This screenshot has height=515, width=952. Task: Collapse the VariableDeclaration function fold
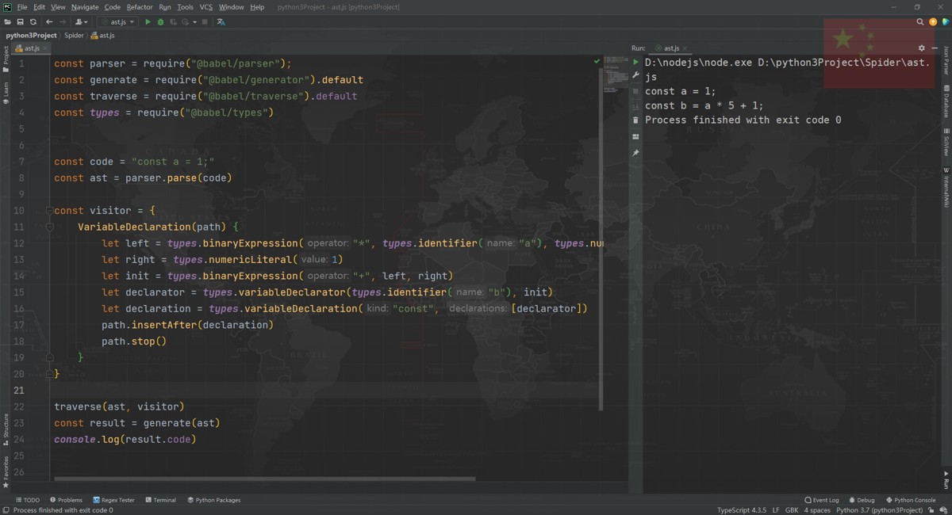pyautogui.click(x=49, y=227)
